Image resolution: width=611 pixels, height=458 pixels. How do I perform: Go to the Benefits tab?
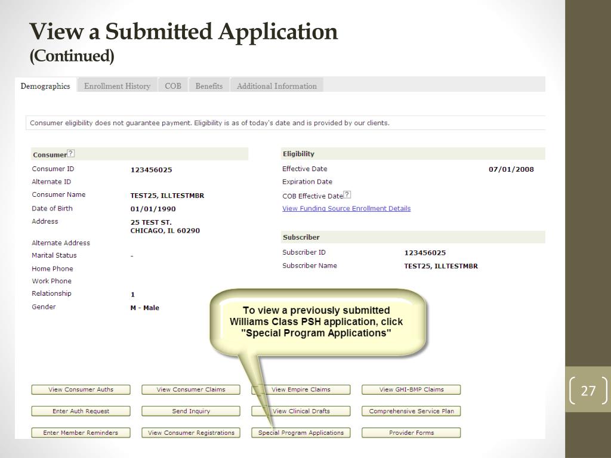[x=209, y=86]
